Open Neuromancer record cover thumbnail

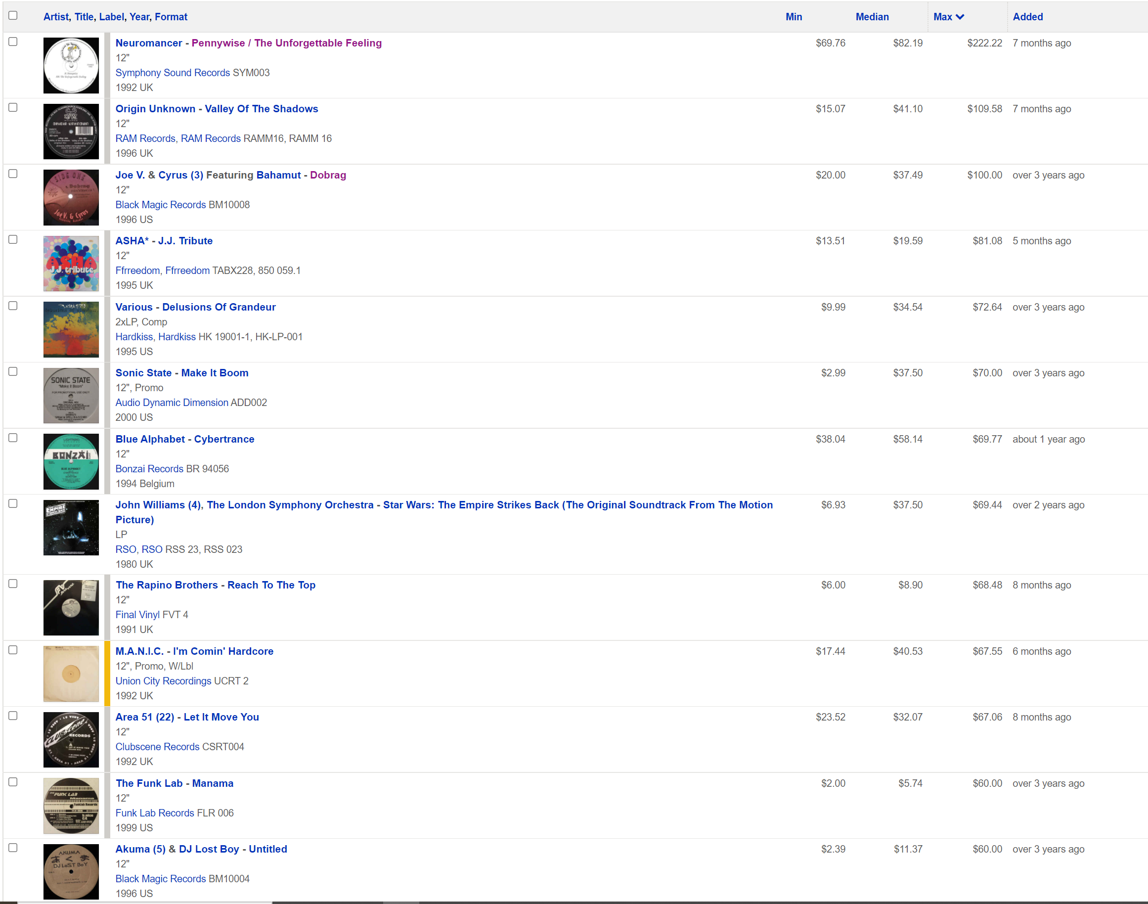[x=71, y=66]
